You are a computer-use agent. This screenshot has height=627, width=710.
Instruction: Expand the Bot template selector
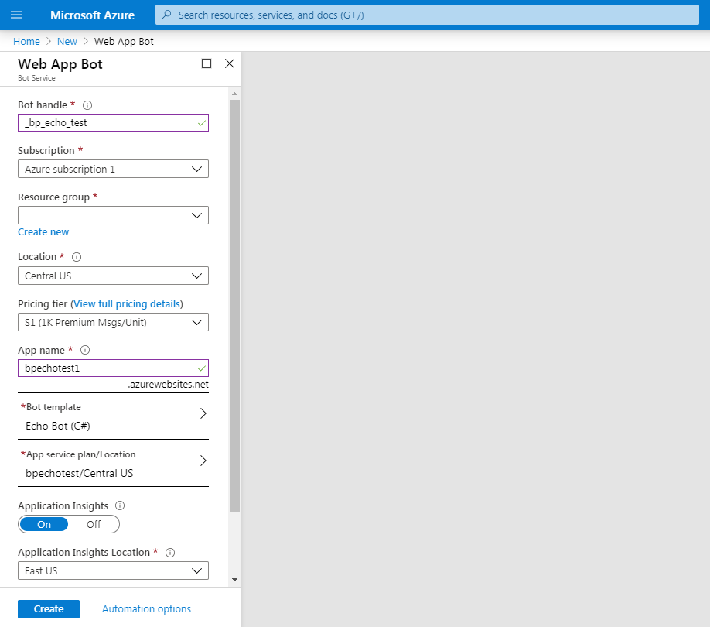113,416
